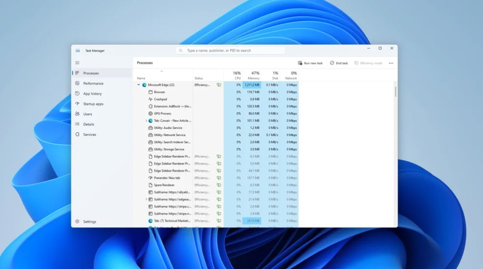Collapse the Microsoft Edge process group
Screen dimensions: 483x269
(x=139, y=85)
